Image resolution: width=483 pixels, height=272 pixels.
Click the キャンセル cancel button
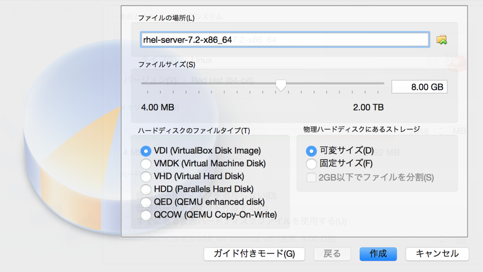pos(437,254)
